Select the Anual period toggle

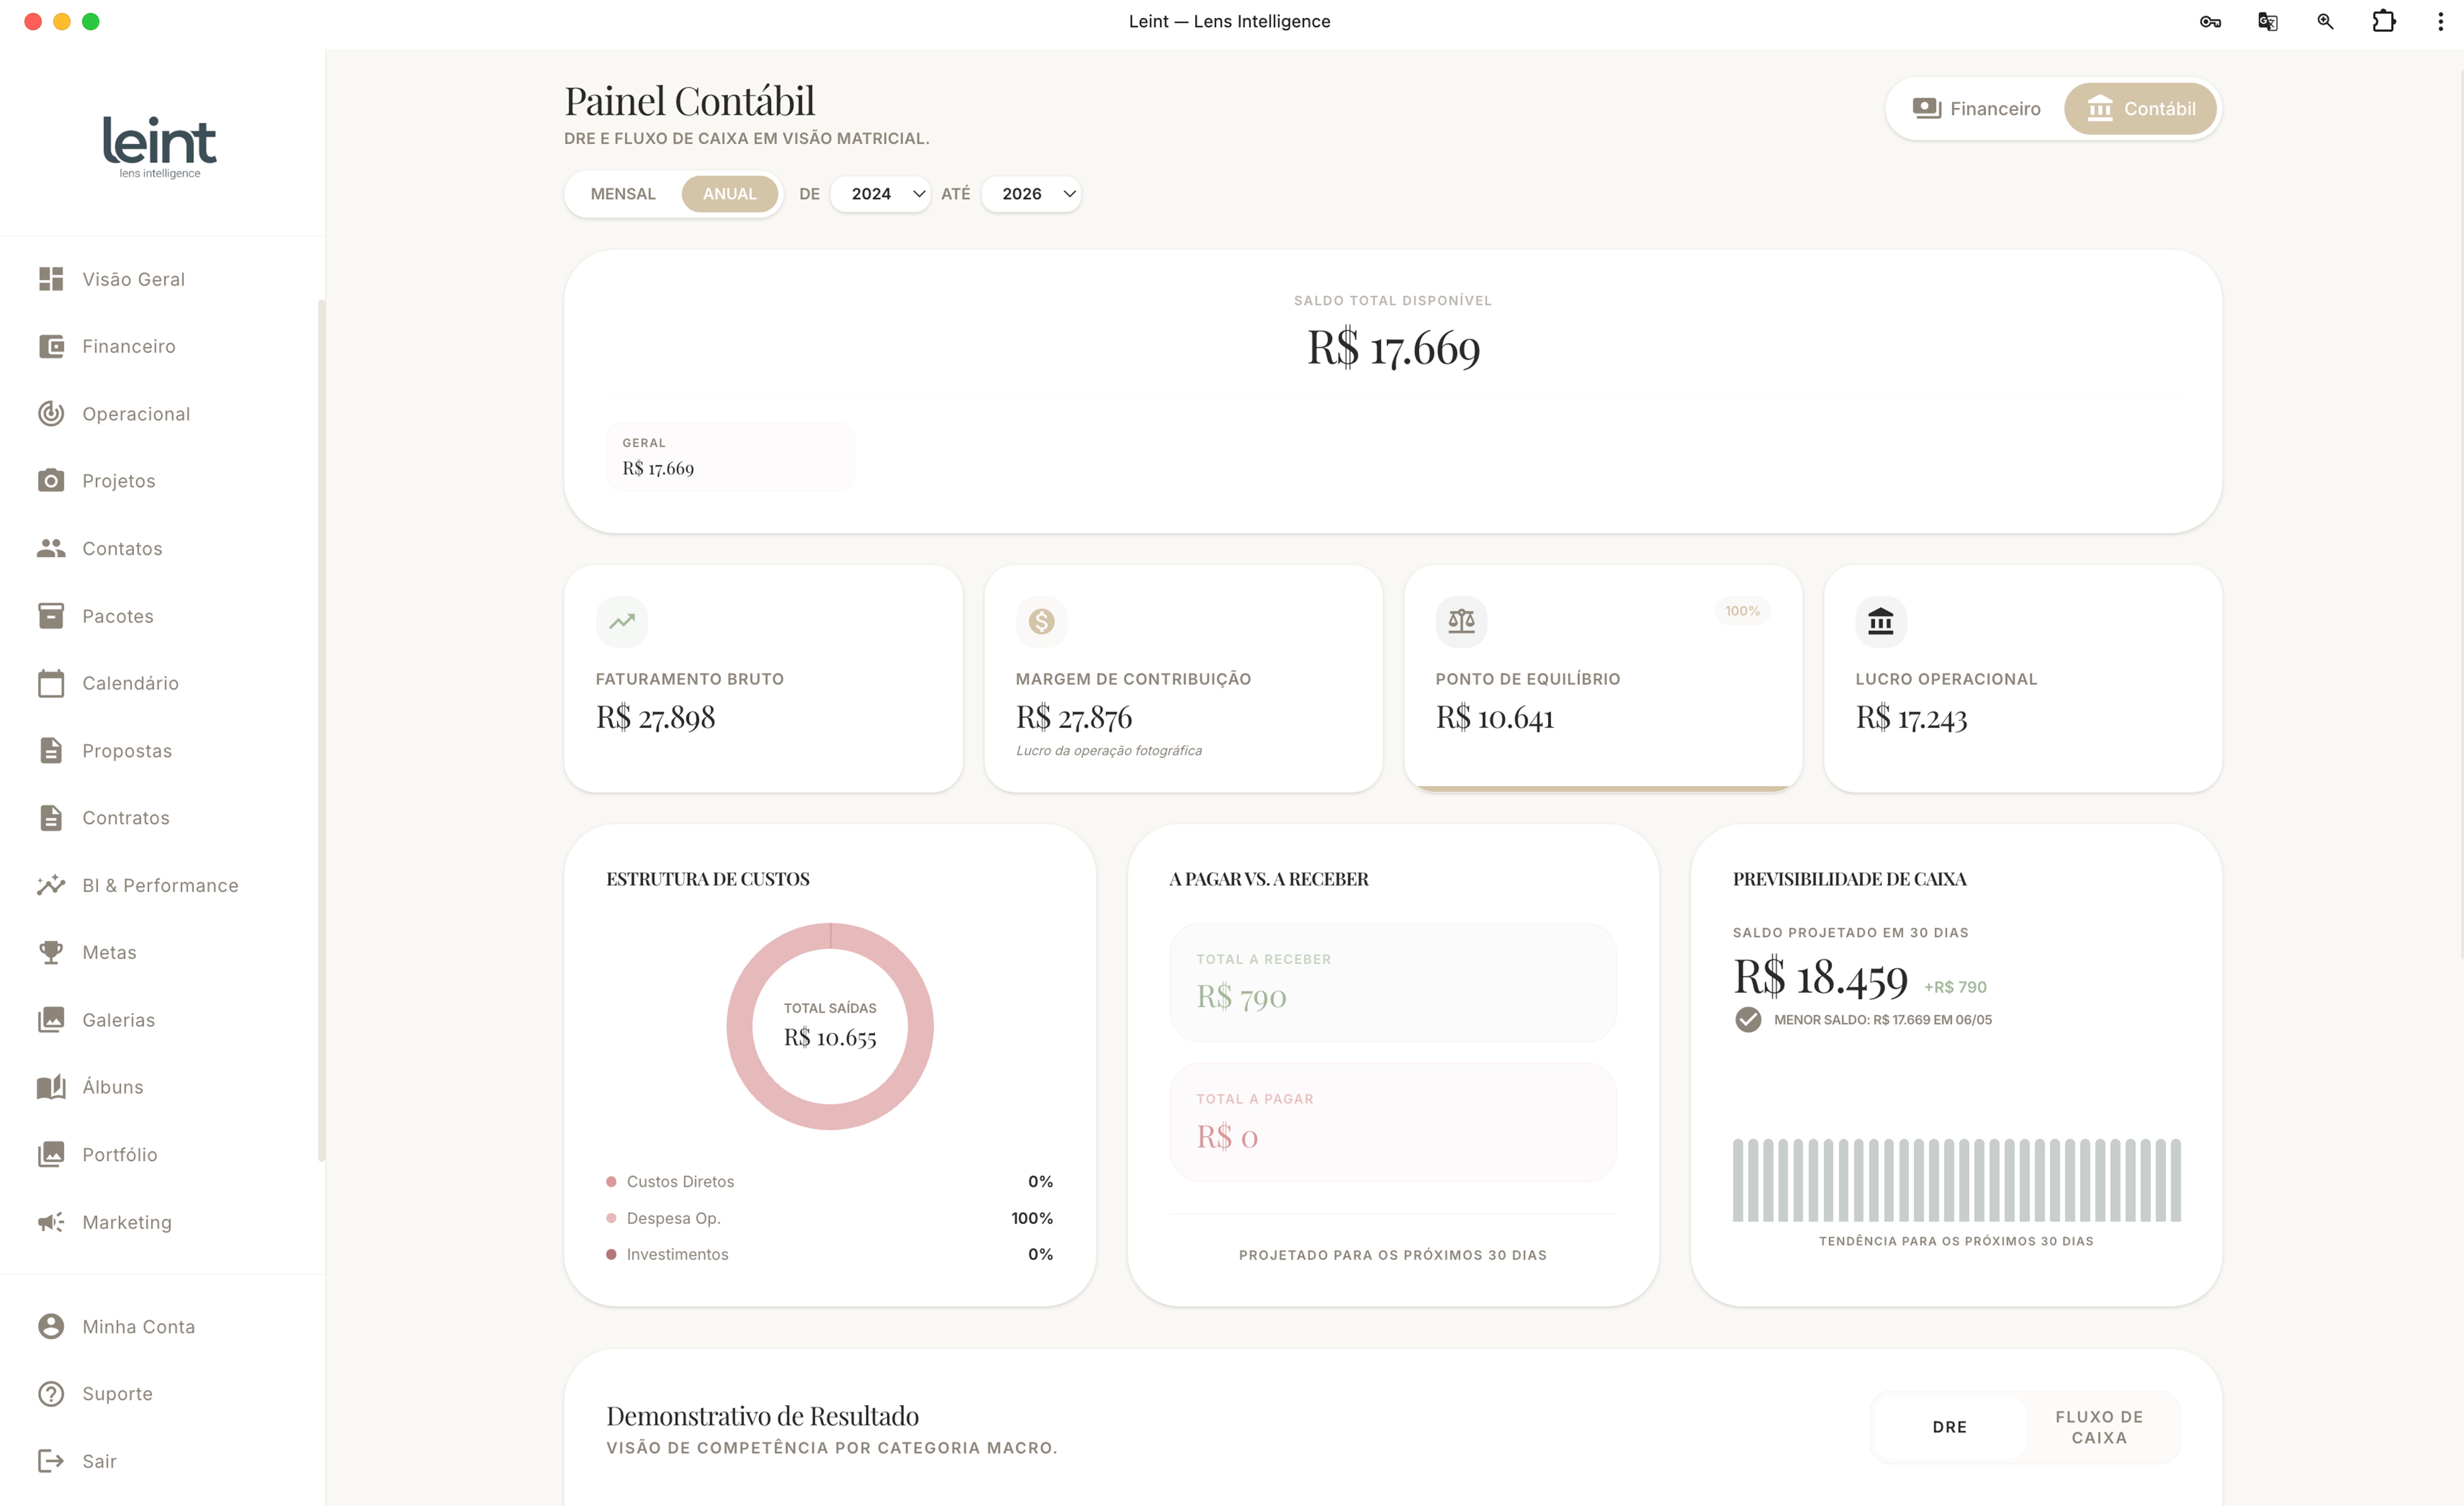[x=730, y=194]
